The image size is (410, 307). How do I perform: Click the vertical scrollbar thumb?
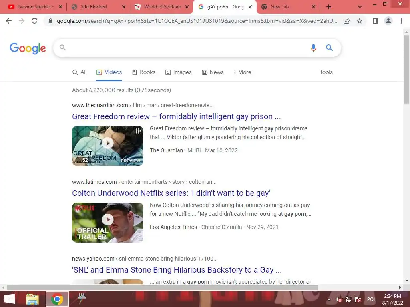(x=406, y=69)
